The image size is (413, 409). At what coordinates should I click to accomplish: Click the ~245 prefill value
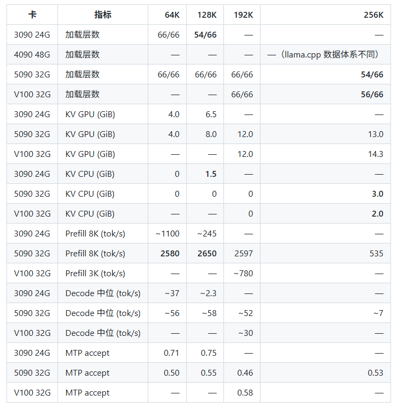coord(207,234)
